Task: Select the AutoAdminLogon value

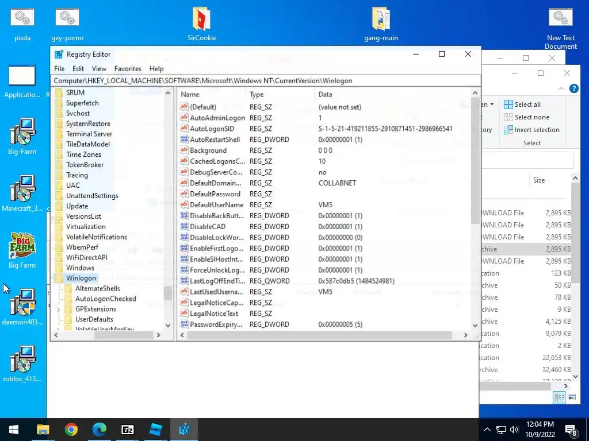Action: [x=217, y=118]
